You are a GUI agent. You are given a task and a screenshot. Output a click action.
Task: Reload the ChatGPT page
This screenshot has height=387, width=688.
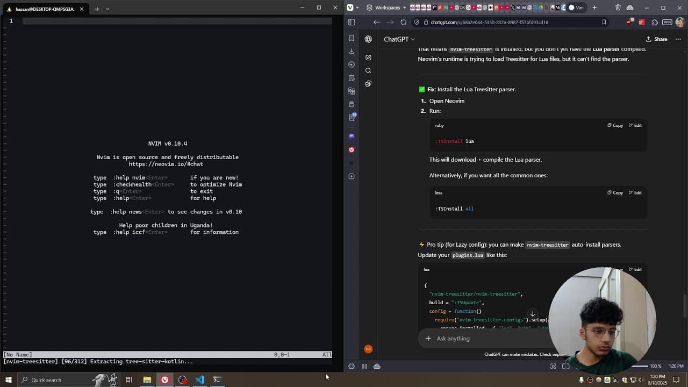click(x=404, y=22)
